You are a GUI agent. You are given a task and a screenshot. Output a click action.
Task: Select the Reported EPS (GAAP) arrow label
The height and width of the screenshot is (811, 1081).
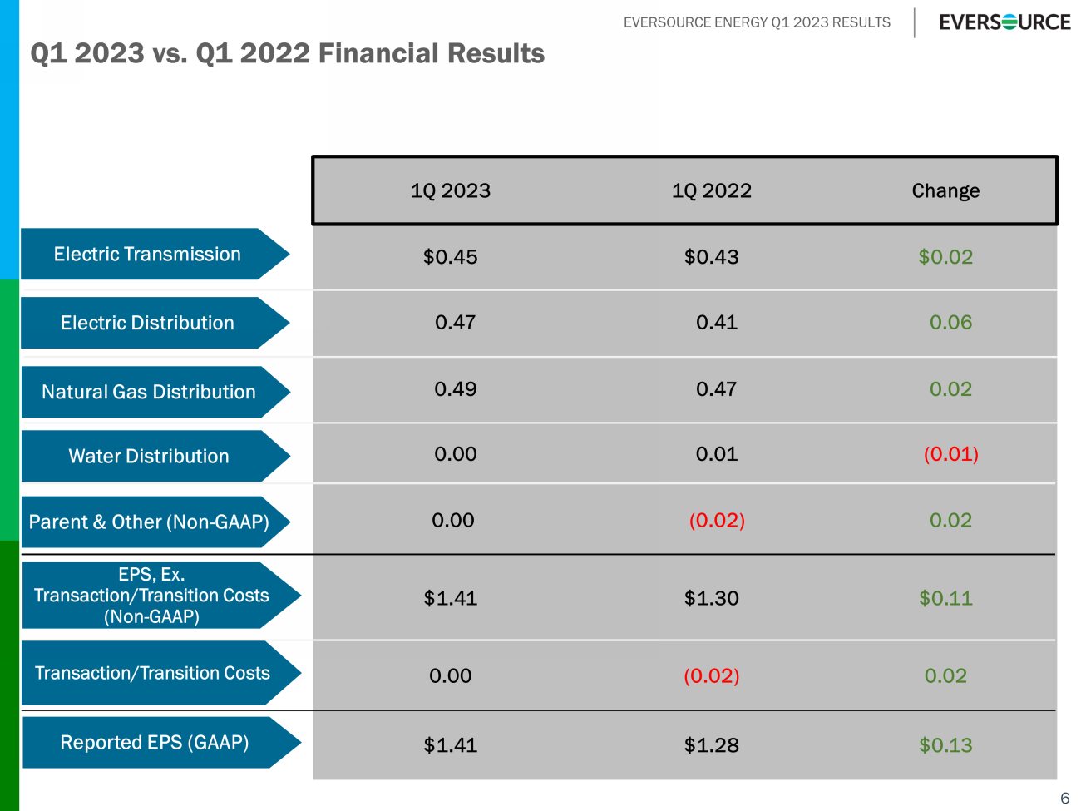[x=155, y=743]
